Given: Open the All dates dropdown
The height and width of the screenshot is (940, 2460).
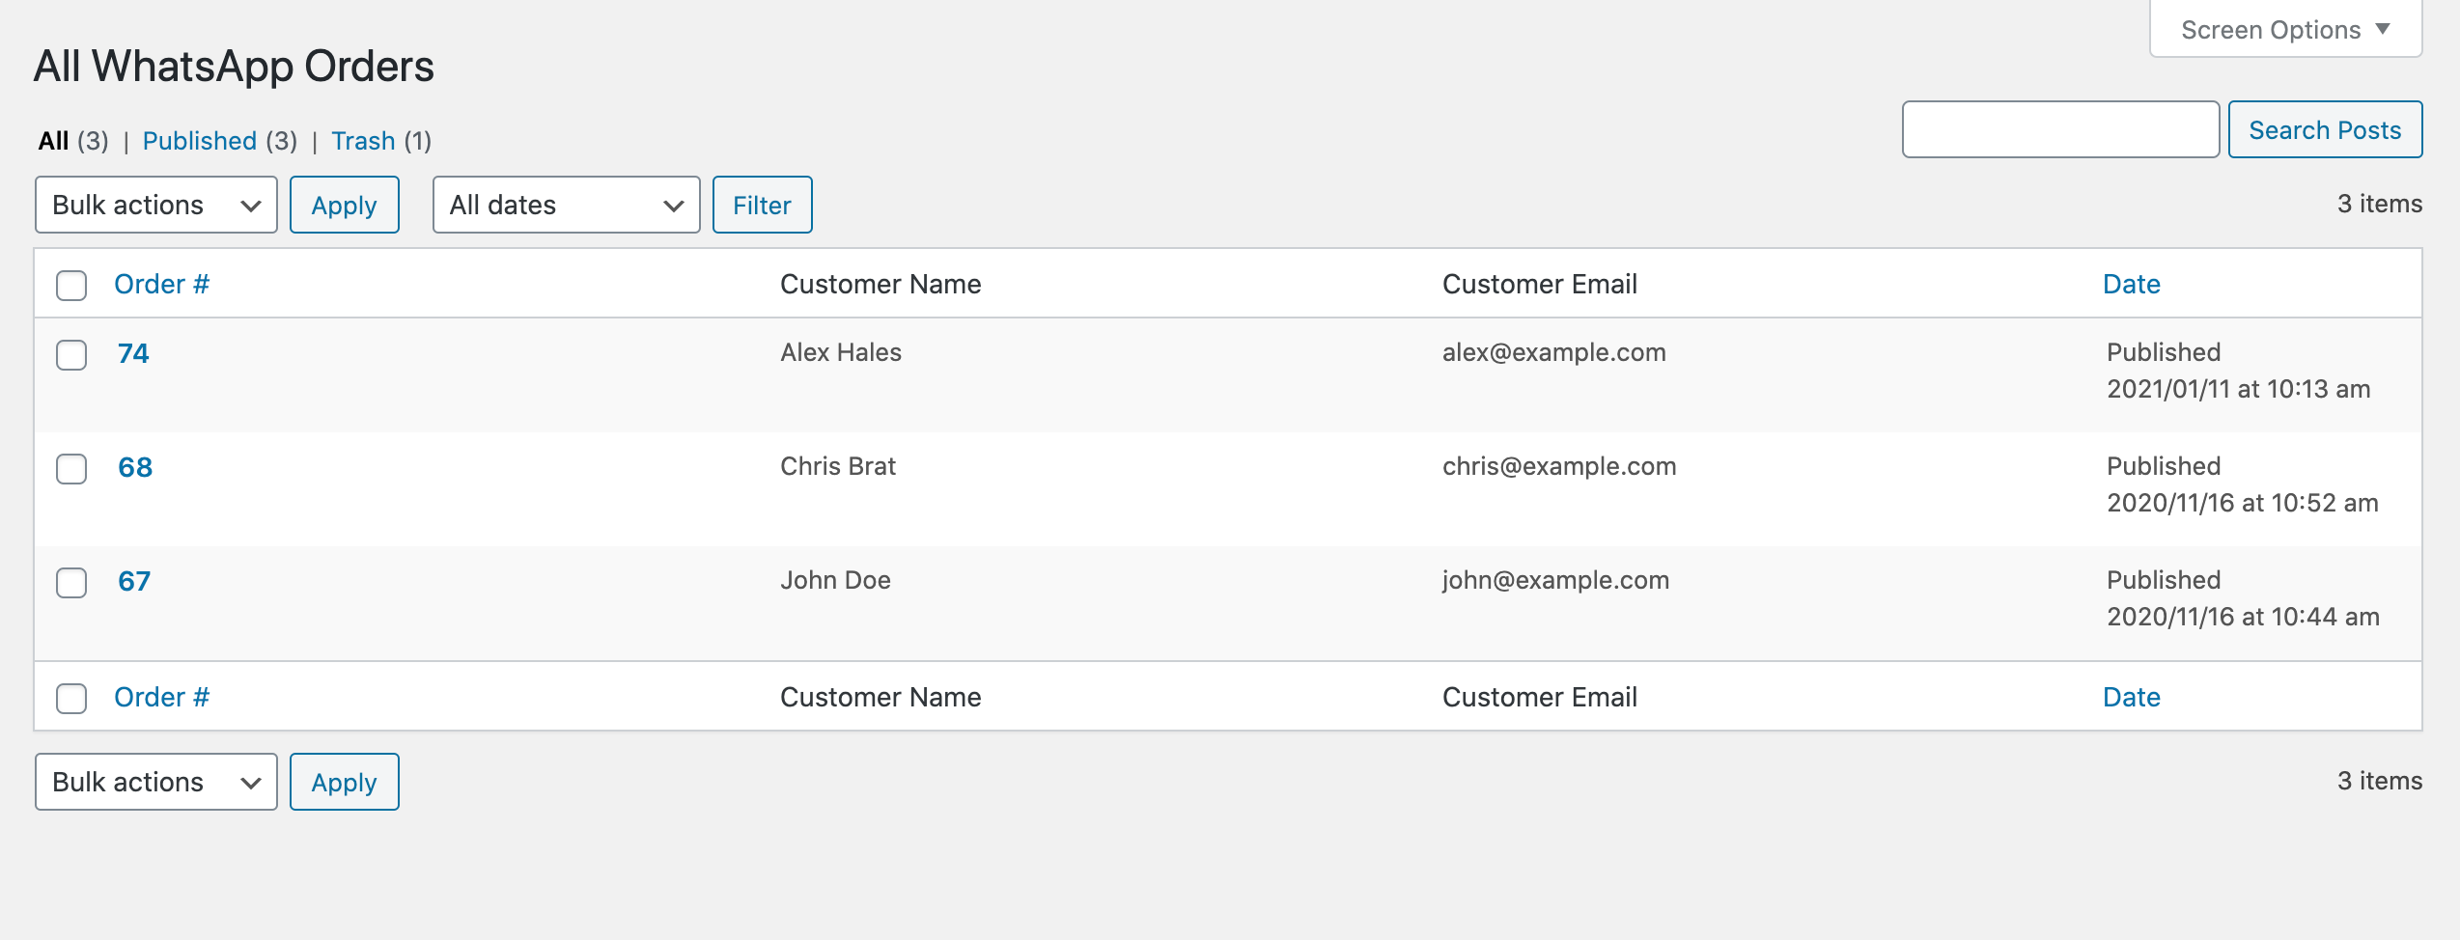Looking at the screenshot, I should [x=566, y=205].
